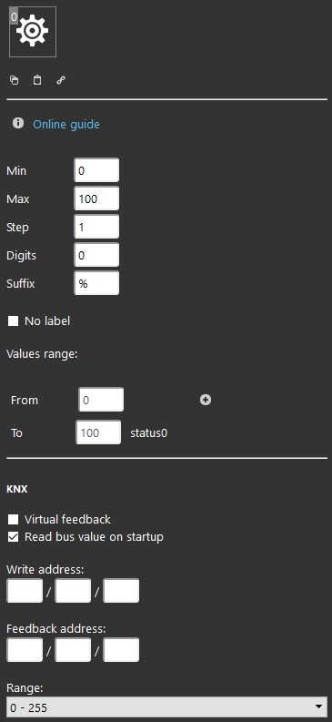Uncheck Read bus value on startup
The width and height of the screenshot is (332, 722).
point(14,537)
